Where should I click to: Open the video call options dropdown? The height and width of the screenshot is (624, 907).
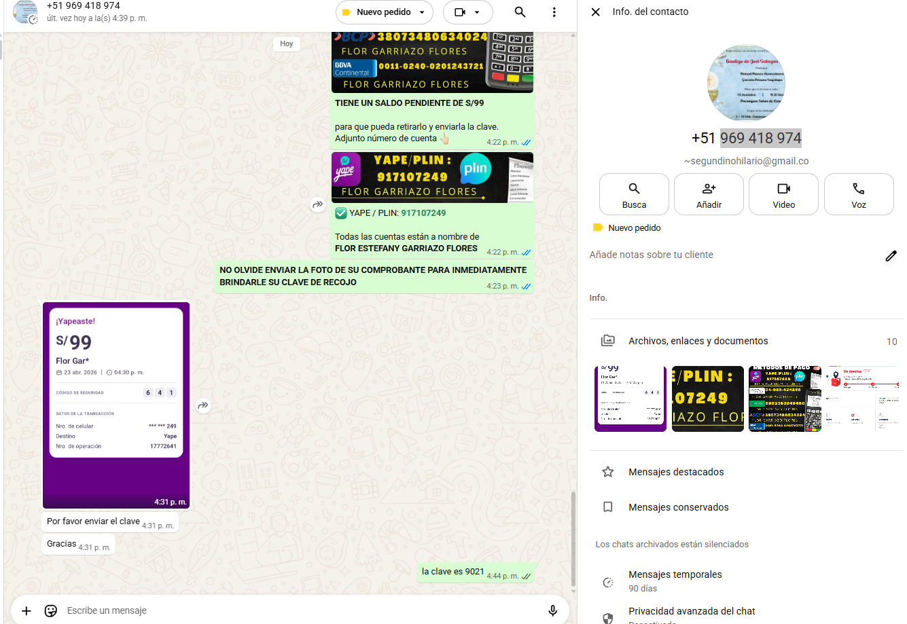(x=477, y=12)
